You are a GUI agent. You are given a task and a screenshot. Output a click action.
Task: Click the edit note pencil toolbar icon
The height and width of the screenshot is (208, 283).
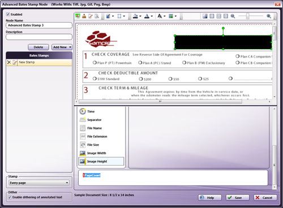pos(91,16)
